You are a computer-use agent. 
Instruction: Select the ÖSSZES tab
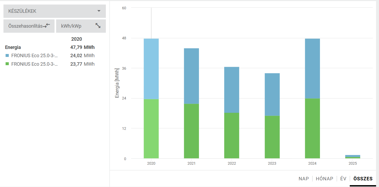(363, 179)
